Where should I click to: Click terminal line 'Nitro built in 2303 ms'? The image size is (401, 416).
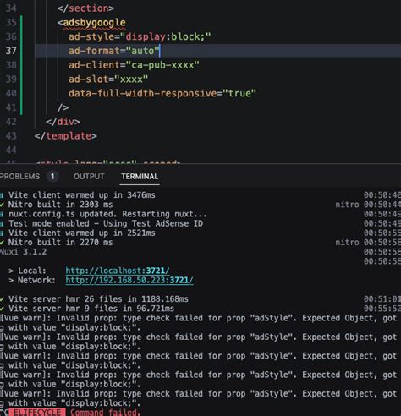click(60, 205)
